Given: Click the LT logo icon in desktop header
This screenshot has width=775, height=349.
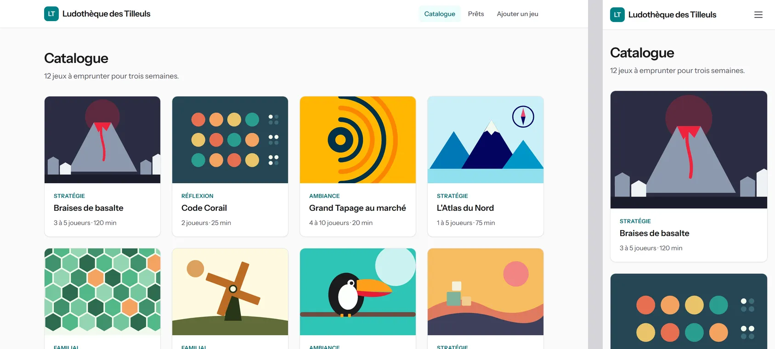Looking at the screenshot, I should (51, 14).
